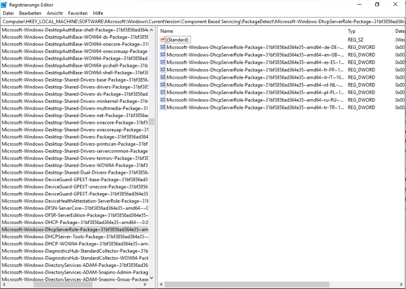Click the registry path address bar
Image resolution: width=406 pixels, height=289 pixels.
[x=203, y=22]
